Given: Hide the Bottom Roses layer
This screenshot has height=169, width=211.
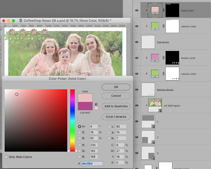Looking at the screenshot, I should tap(137, 89).
